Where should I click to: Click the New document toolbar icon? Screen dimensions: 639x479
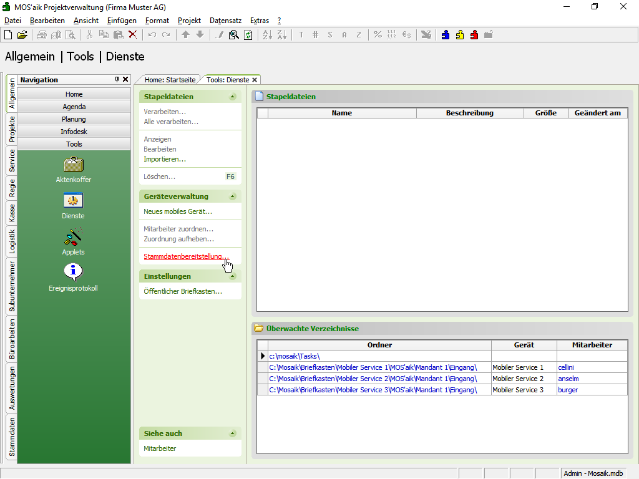[8, 35]
